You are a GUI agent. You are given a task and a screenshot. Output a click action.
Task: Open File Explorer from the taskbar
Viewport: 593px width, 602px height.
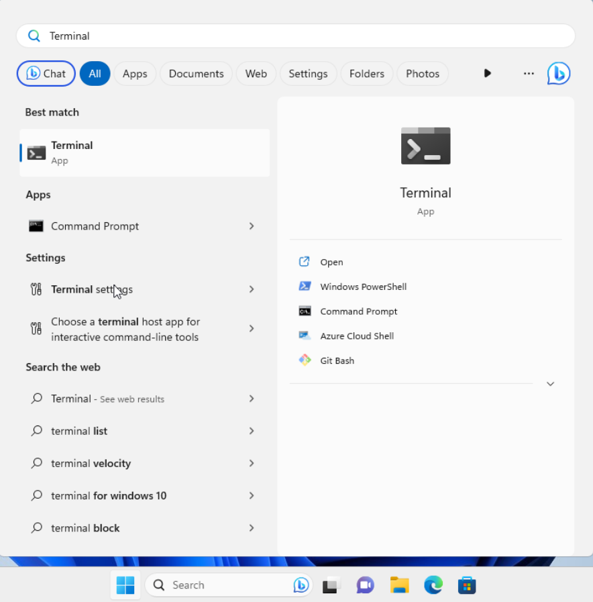pos(399,585)
